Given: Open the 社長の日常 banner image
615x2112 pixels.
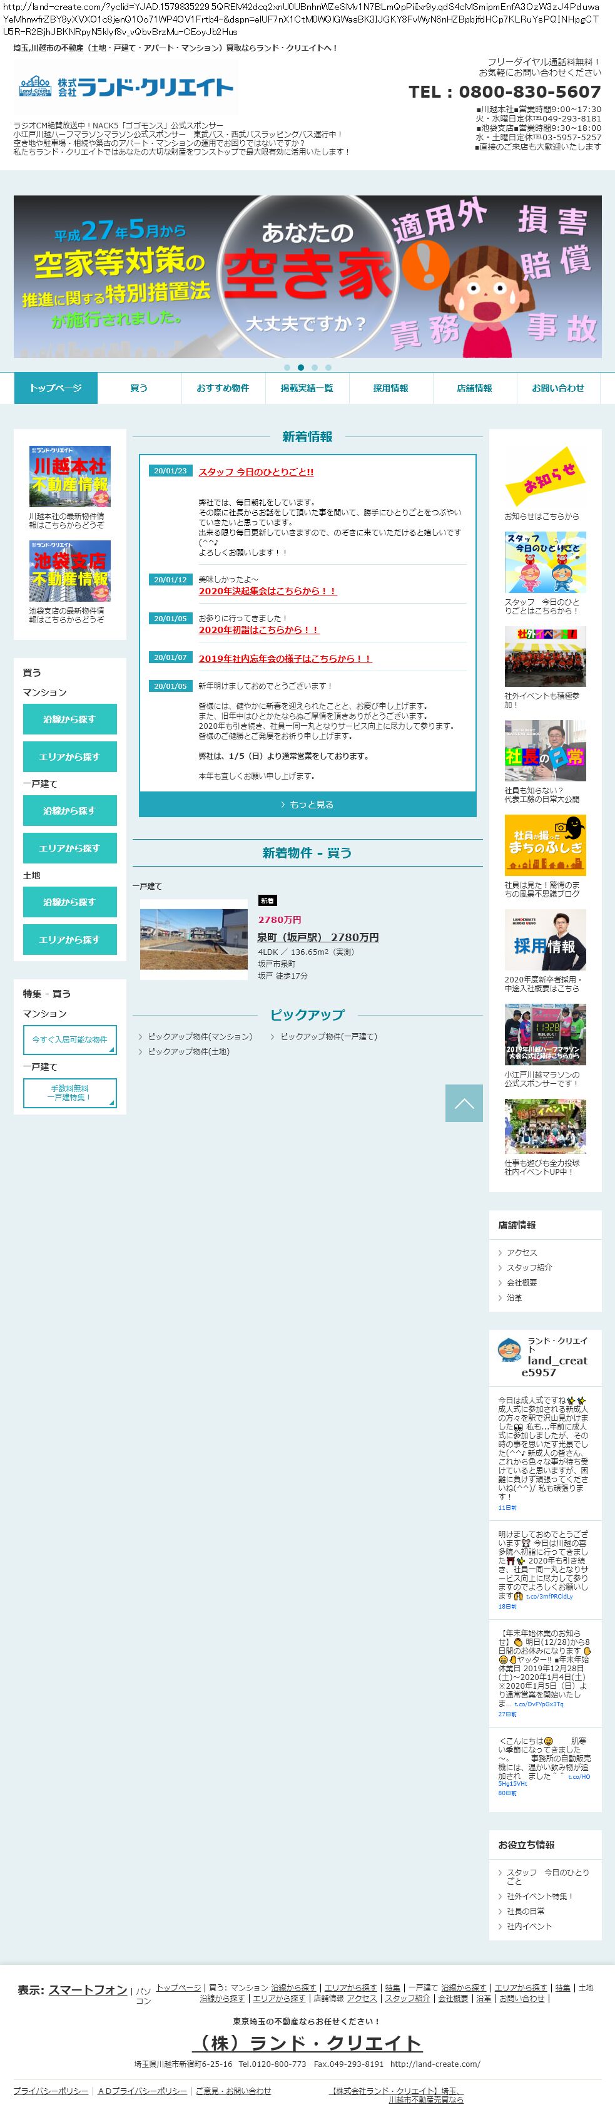Looking at the screenshot, I should [544, 752].
